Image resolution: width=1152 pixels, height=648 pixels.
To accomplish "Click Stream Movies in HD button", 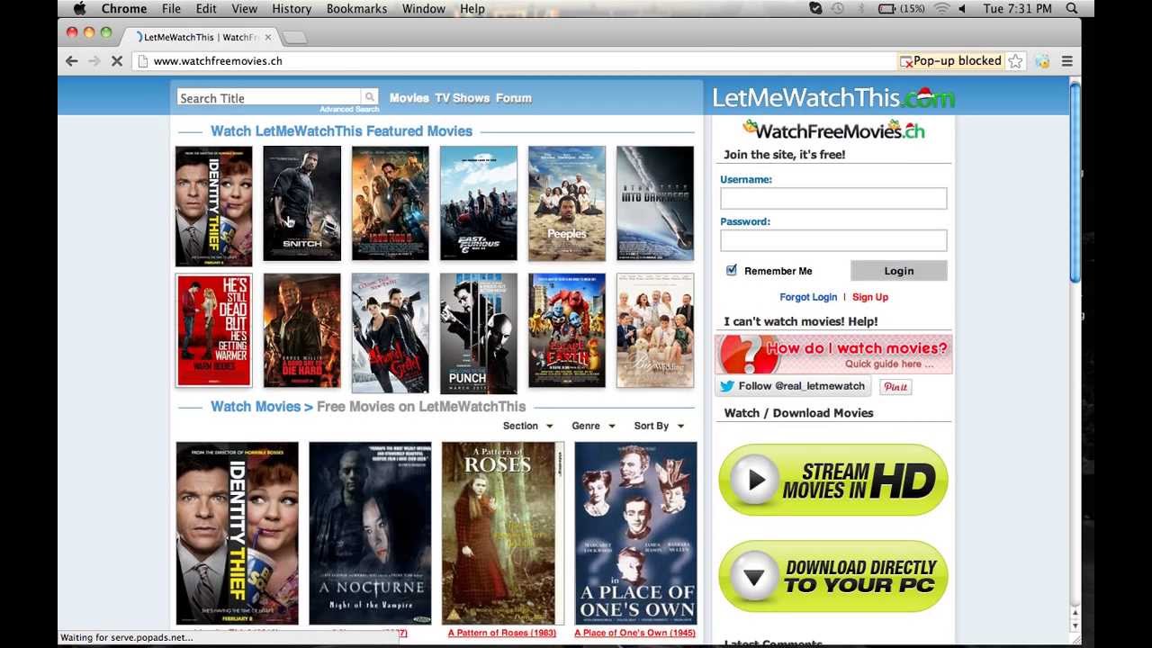I will pyautogui.click(x=833, y=480).
